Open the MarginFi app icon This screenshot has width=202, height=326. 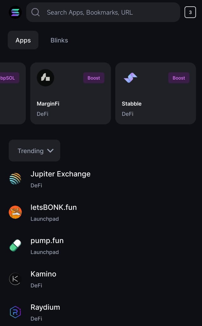tap(45, 78)
